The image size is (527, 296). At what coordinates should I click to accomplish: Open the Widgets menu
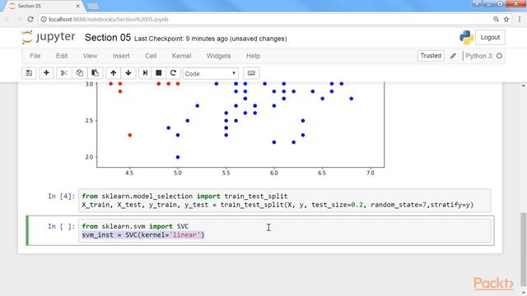click(x=218, y=56)
